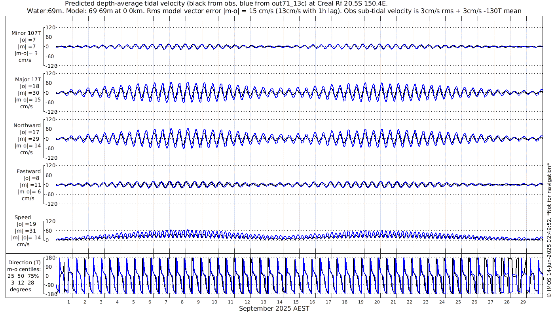
Task: Select the 'Northward' panel label
Action: tap(27, 126)
